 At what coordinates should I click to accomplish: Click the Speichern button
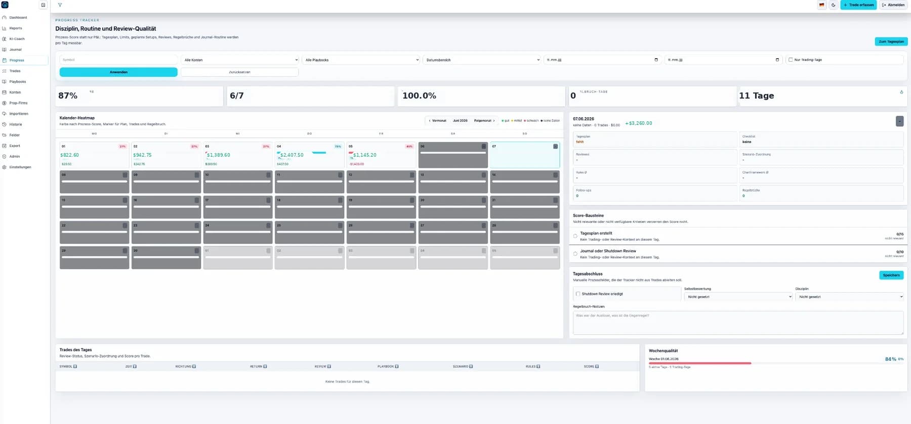coord(891,275)
